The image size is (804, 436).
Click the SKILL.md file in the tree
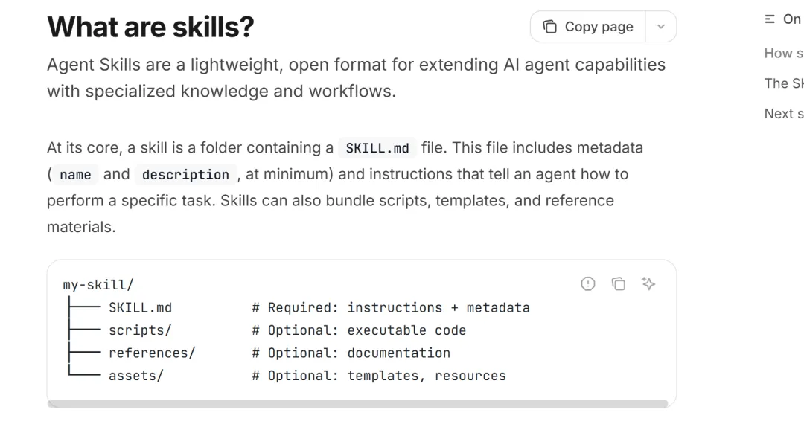pyautogui.click(x=140, y=307)
